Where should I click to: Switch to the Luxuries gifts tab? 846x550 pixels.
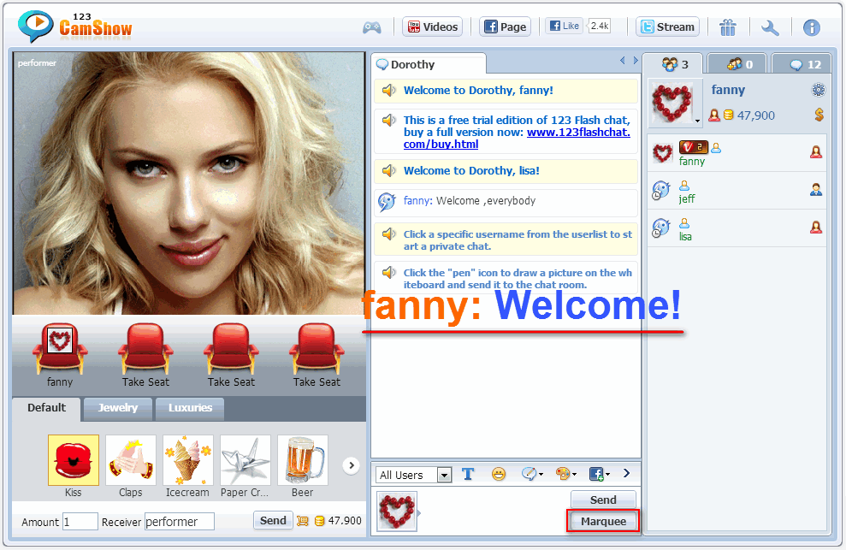190,408
